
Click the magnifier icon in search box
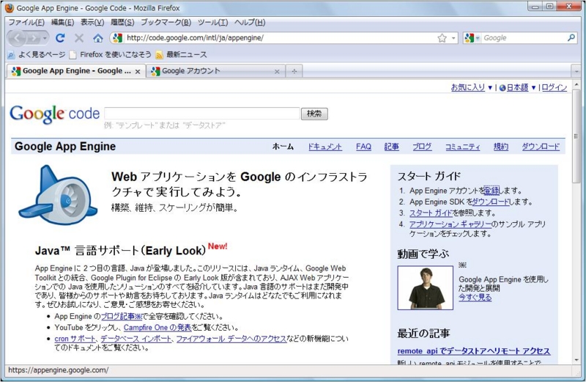[x=571, y=38]
